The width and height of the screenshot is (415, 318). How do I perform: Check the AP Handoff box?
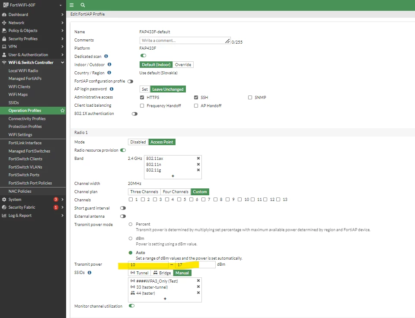point(196,105)
